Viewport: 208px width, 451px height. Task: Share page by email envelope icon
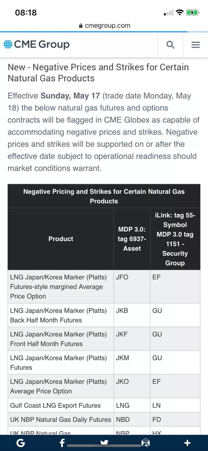coord(146,443)
